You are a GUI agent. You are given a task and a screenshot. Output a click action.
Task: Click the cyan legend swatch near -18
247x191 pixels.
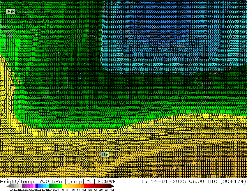coord(48,186)
